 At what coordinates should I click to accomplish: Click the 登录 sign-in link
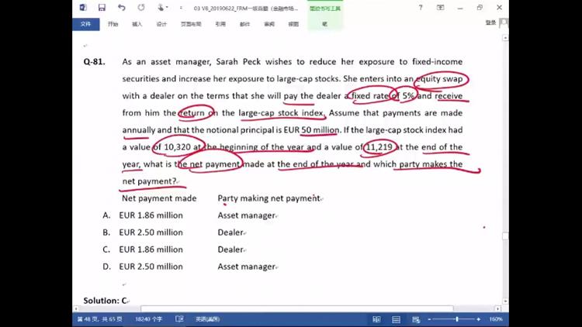coord(490,23)
